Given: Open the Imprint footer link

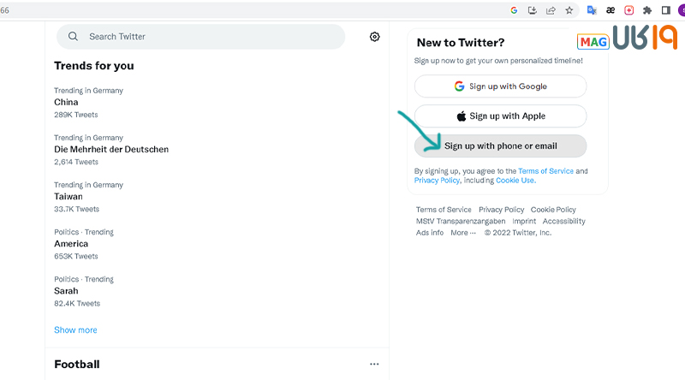Looking at the screenshot, I should tap(524, 221).
